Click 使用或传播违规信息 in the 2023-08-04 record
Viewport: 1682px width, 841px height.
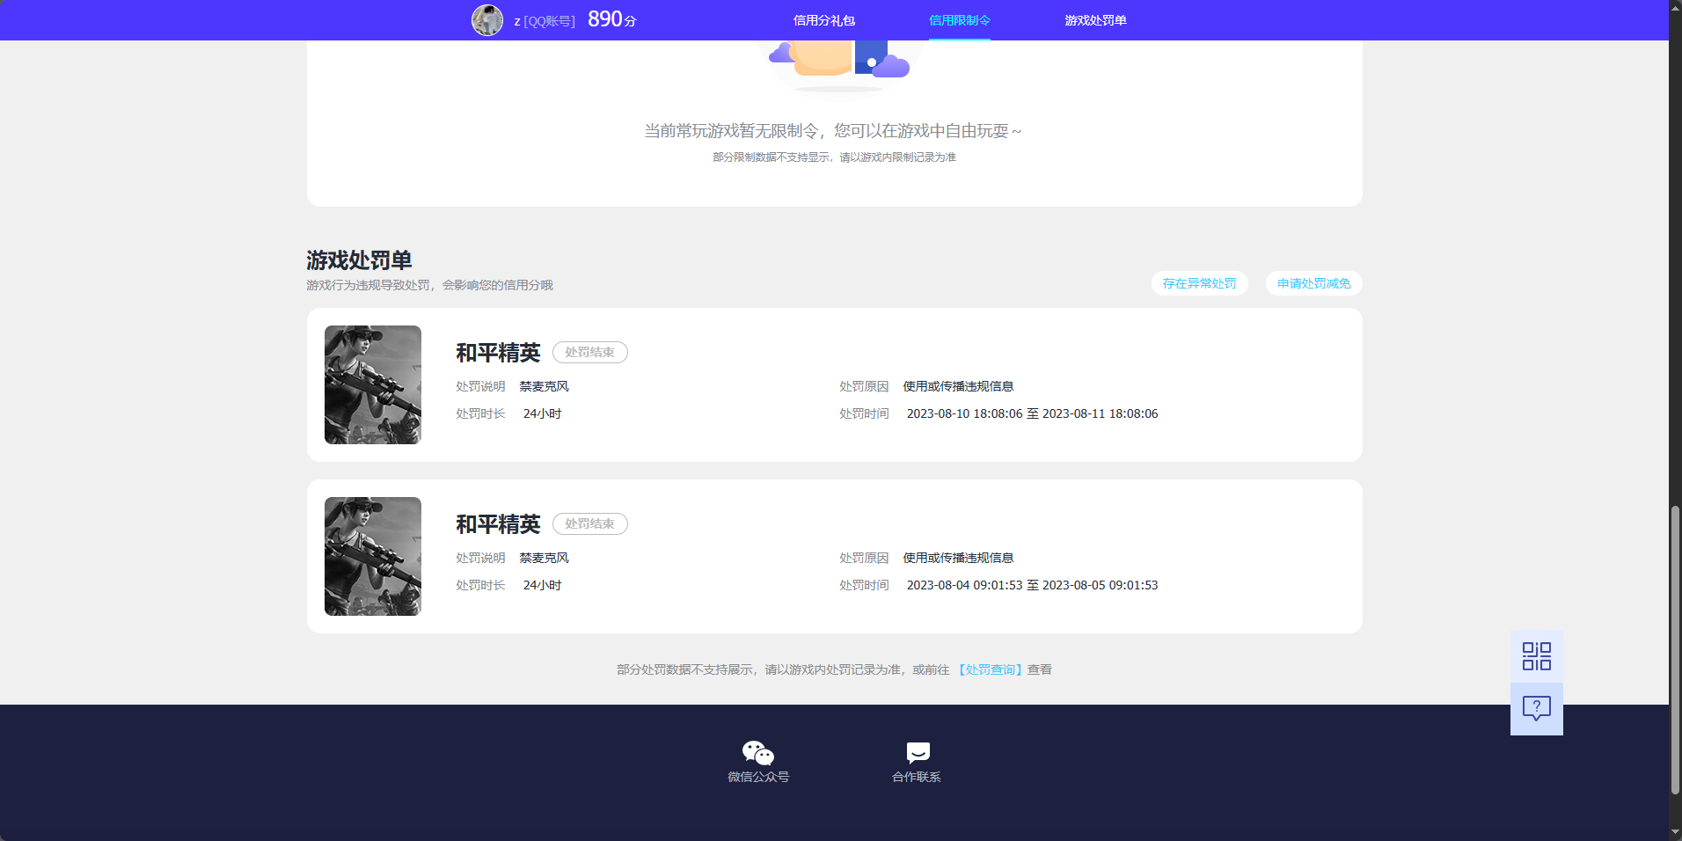(x=958, y=558)
